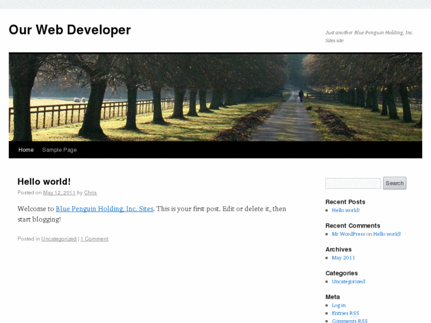
Task: Open the Comments RSS feed
Action: pyautogui.click(x=349, y=321)
